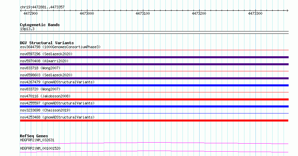Viewport: 298px width, 156px height.
Task: Select the purple bar under nsv6598603
Action: pos(154,78)
